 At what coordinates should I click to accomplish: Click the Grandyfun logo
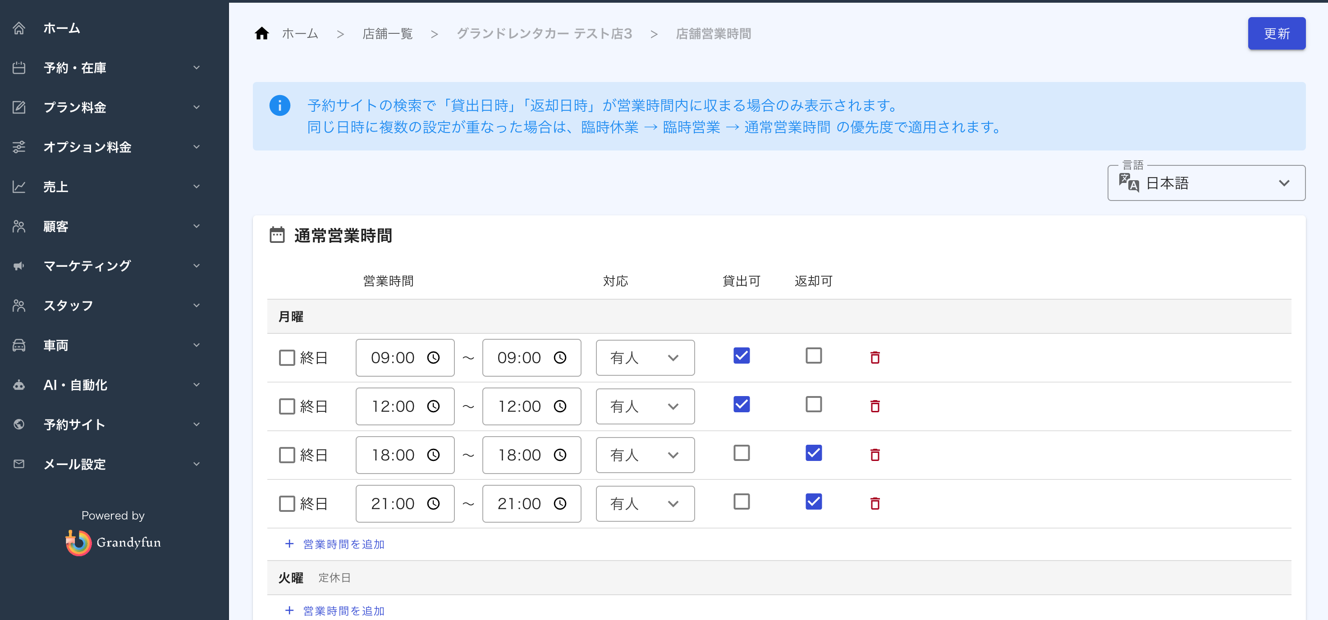pos(114,542)
